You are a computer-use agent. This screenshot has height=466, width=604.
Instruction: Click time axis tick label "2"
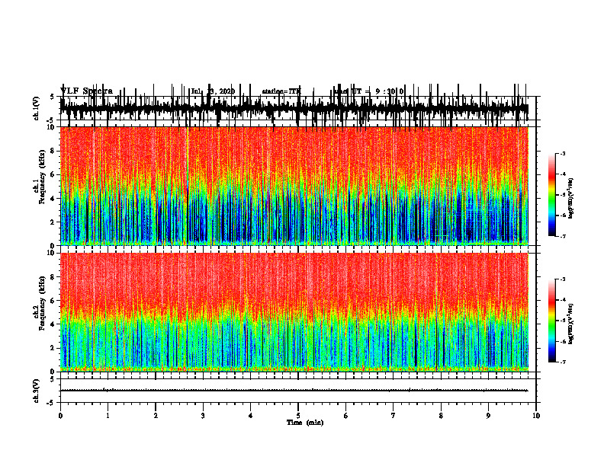[156, 416]
